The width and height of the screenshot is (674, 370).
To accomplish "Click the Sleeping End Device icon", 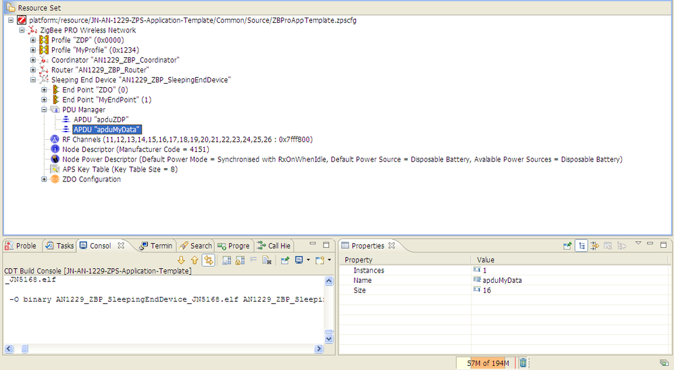I will click(44, 80).
